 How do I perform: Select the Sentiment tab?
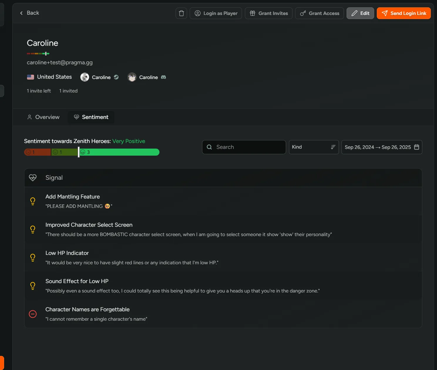coord(91,117)
